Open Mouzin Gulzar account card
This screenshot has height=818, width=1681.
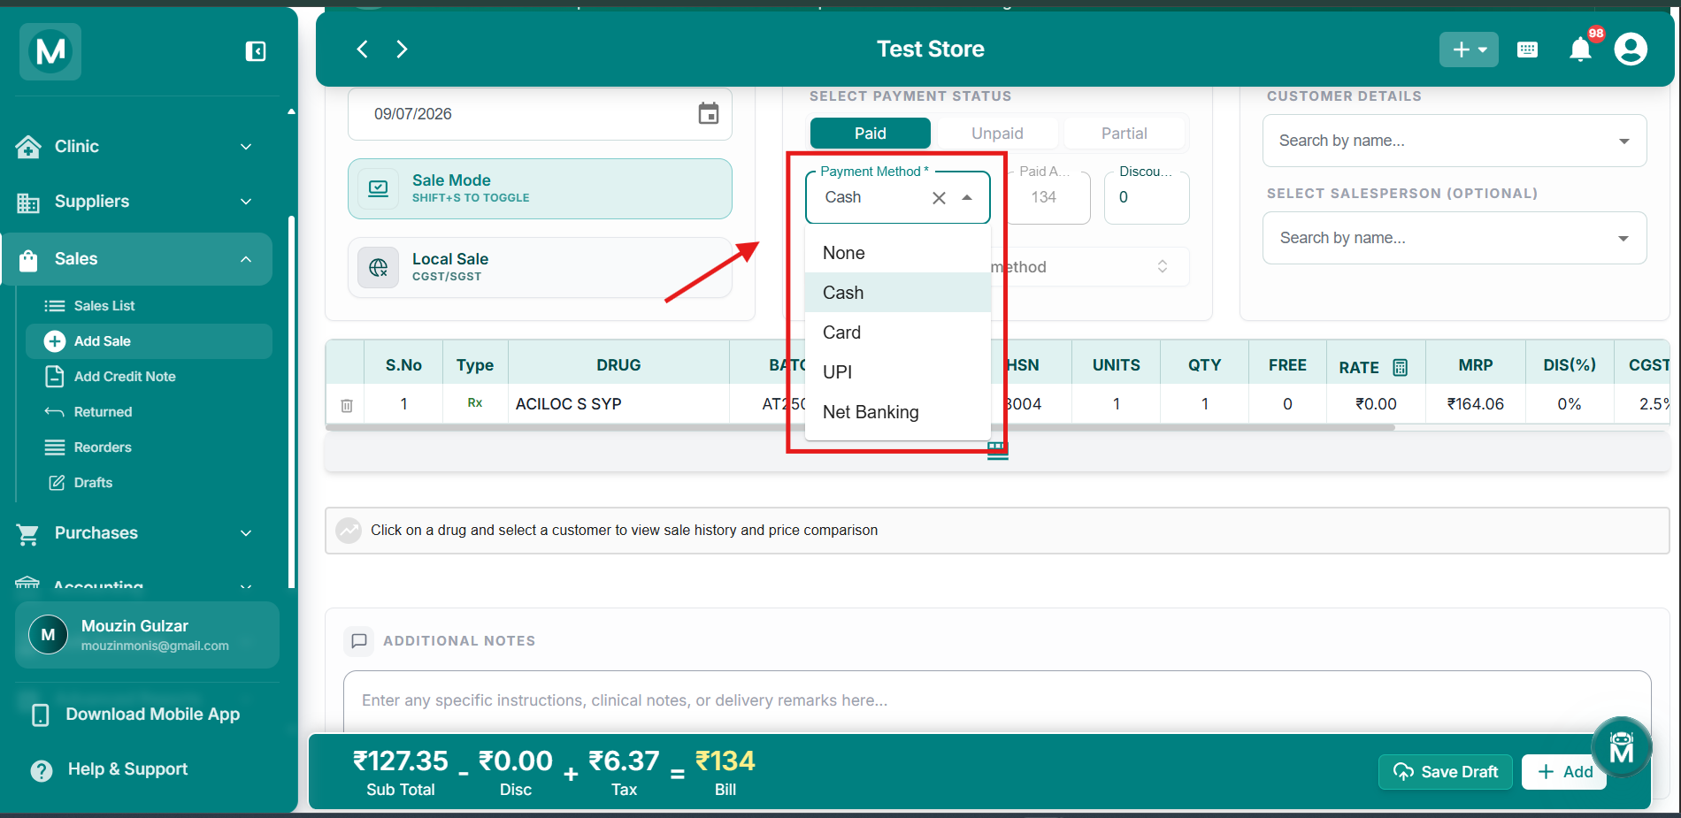[x=147, y=635]
